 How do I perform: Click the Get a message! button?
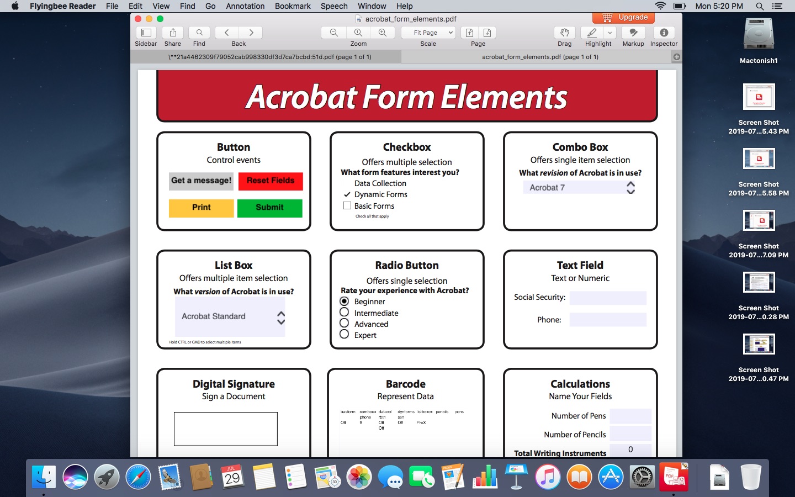[200, 181]
